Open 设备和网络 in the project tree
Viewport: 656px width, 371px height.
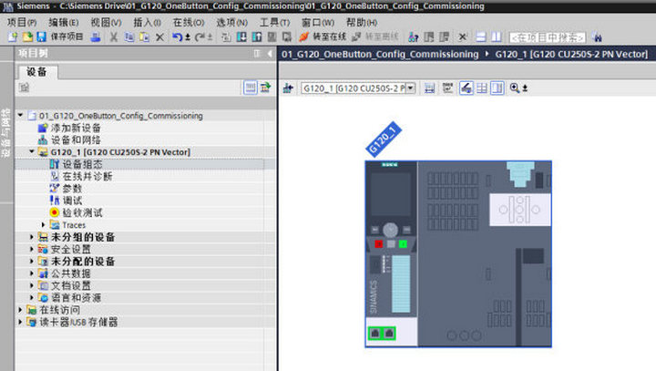coord(76,139)
